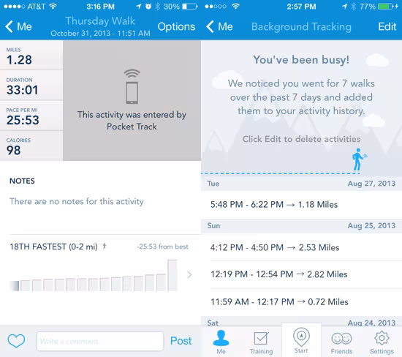Screen dimensions: 402x357
Task: Tap the DURATION 33:01 stat
Action: pos(31,85)
